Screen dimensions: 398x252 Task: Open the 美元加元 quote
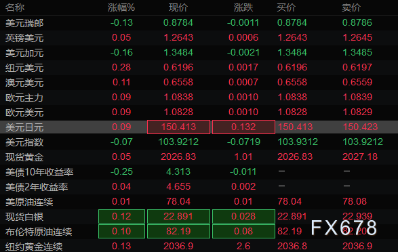coord(199,53)
